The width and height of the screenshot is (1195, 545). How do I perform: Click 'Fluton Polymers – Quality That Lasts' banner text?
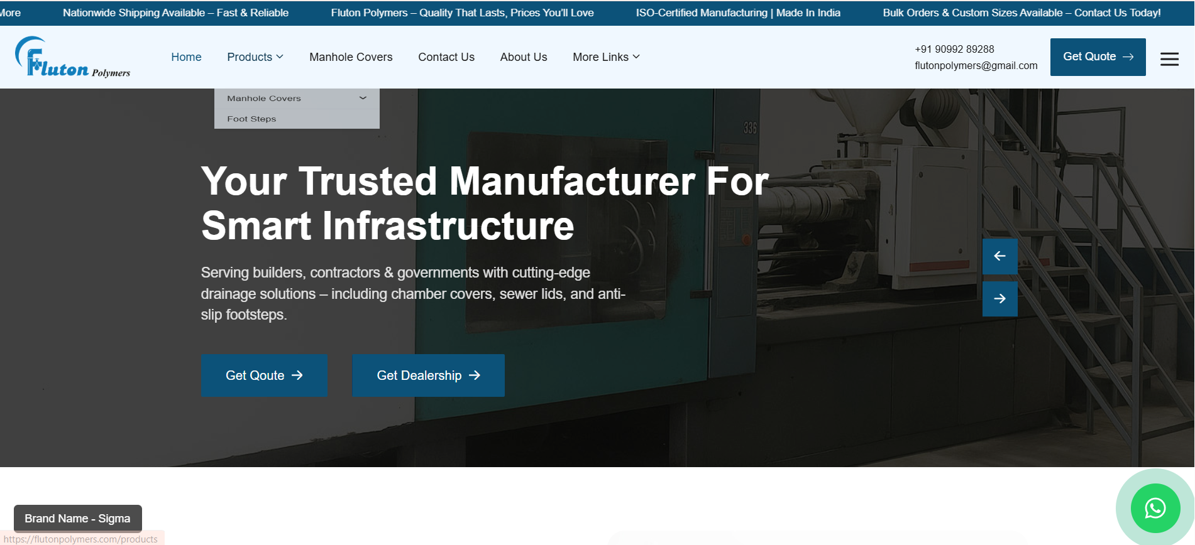click(x=462, y=13)
